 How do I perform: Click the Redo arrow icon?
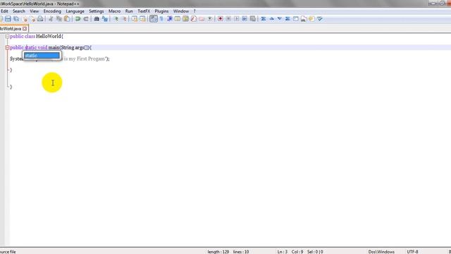coord(86,19)
